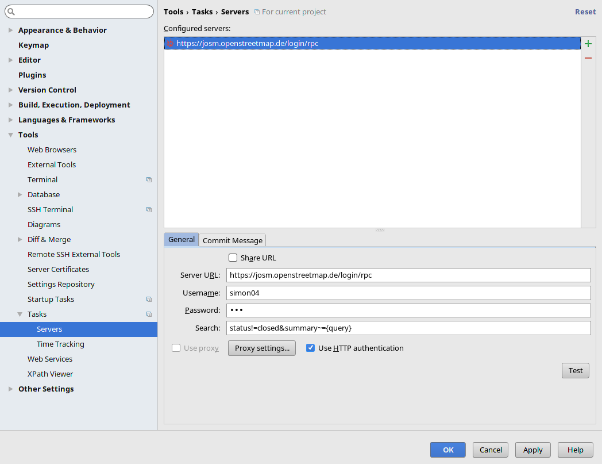Enable the Share URL checkbox
Image resolution: width=602 pixels, height=464 pixels.
coord(233,258)
